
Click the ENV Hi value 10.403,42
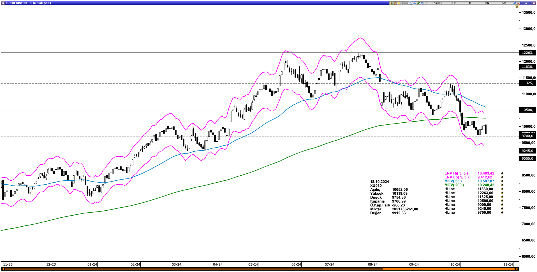[486, 173]
